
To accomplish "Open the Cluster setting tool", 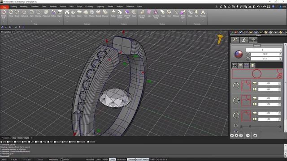I will pyautogui.click(x=91, y=13).
